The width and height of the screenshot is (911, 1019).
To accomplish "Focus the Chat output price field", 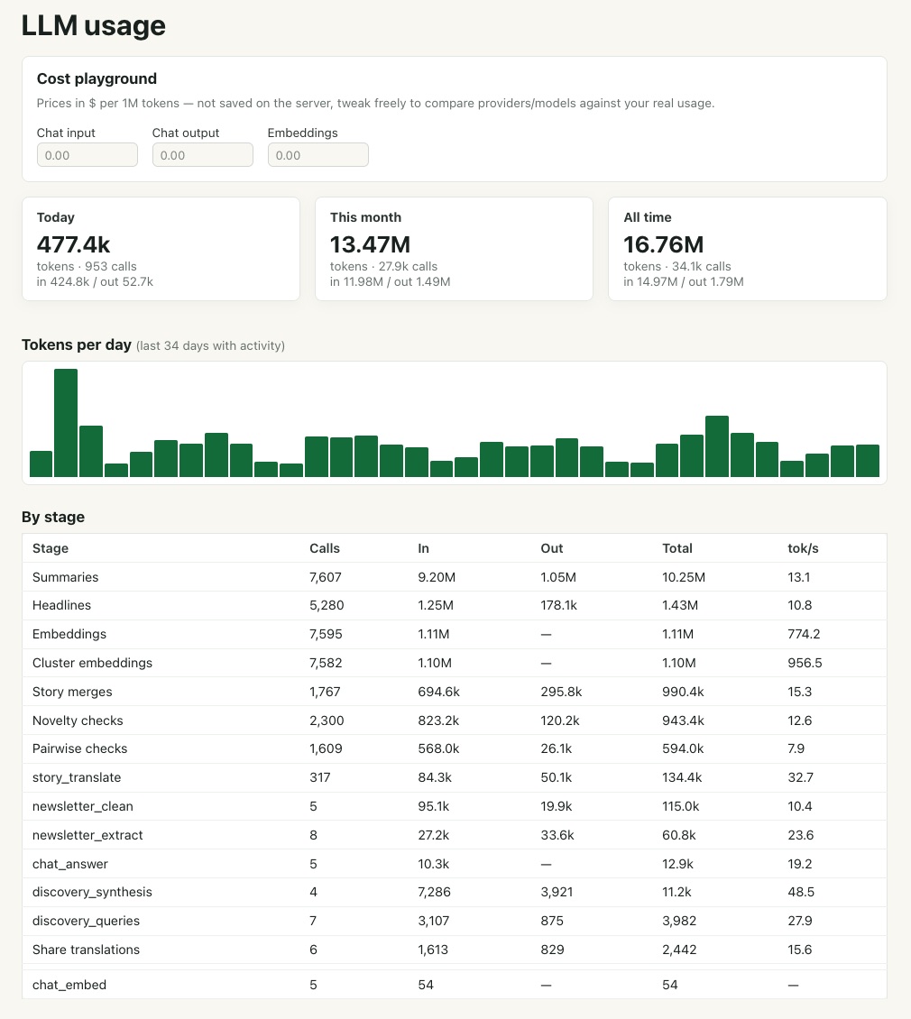I will click(203, 155).
